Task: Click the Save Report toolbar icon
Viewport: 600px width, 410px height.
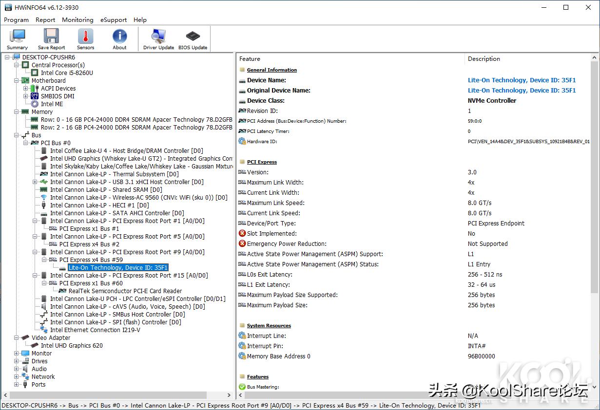Action: pos(51,37)
